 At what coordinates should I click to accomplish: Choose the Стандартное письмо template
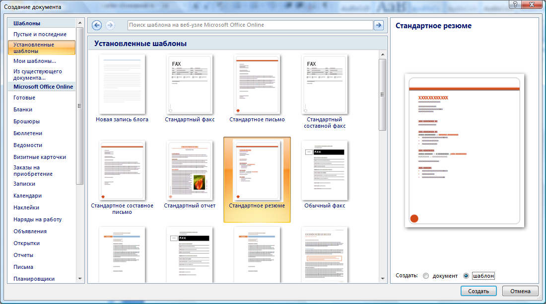coord(257,89)
